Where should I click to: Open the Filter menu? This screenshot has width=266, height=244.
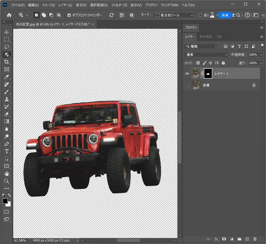click(119, 5)
